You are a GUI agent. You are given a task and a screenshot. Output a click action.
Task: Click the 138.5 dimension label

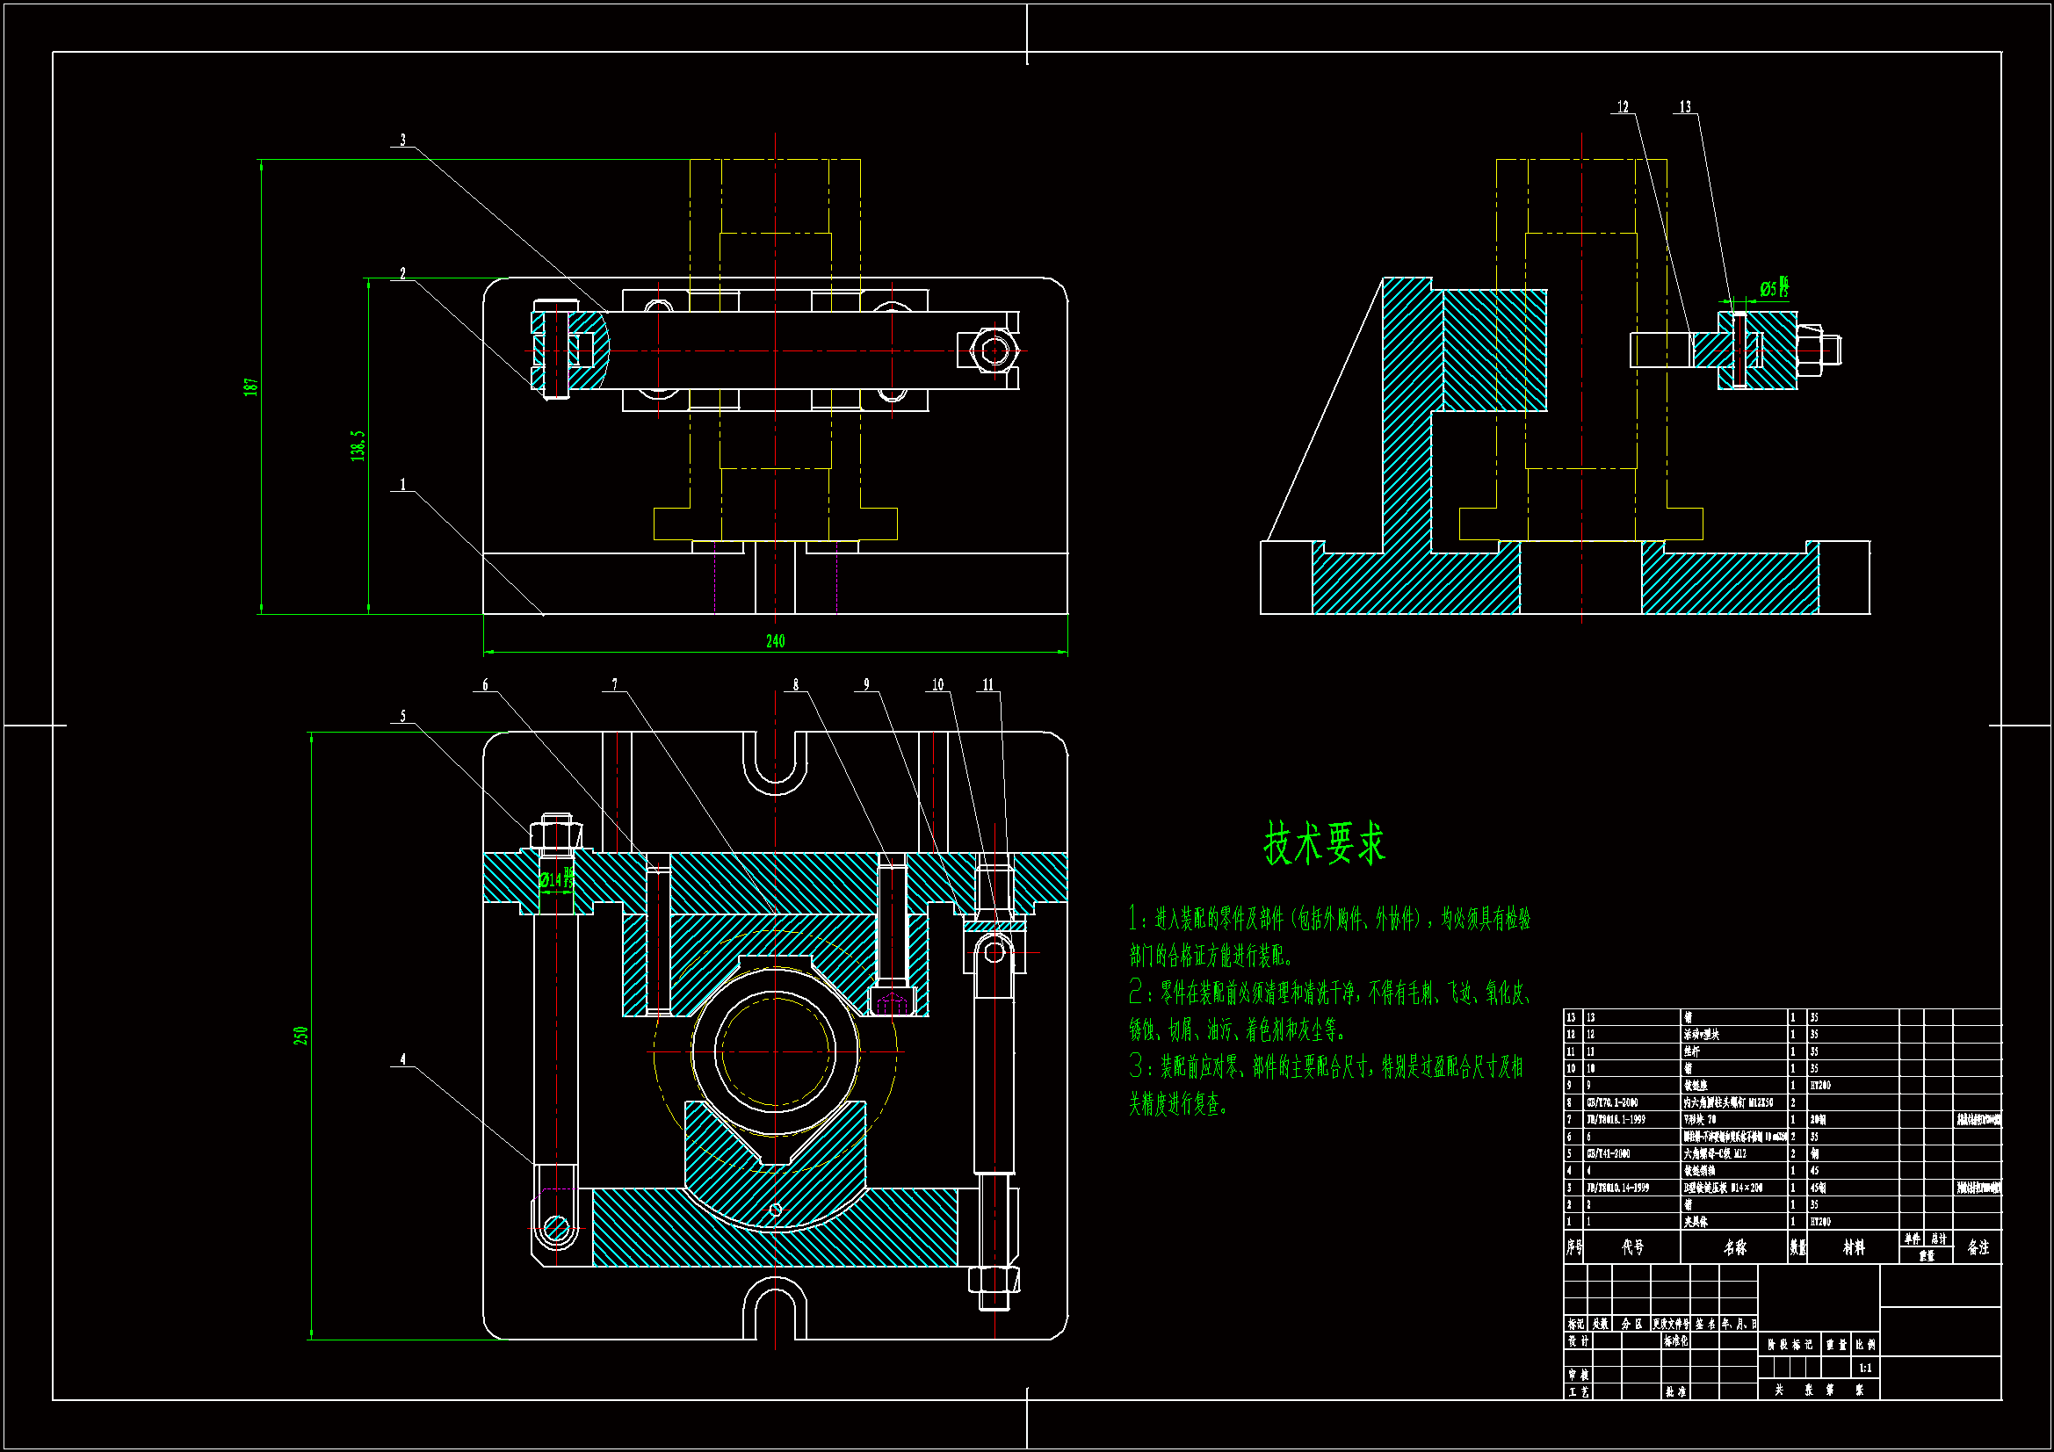pyautogui.click(x=358, y=445)
